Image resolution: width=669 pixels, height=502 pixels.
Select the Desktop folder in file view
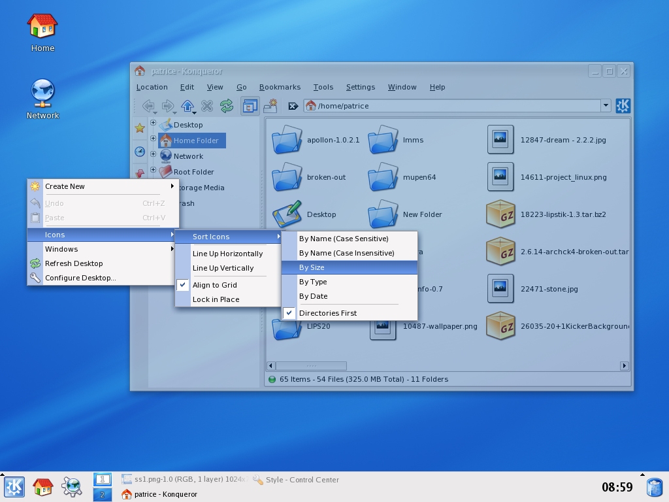point(287,214)
